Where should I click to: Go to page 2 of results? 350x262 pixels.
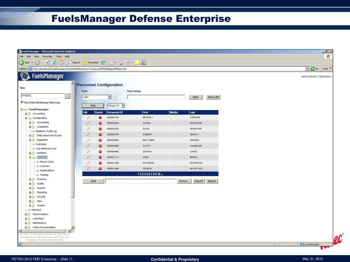pyautogui.click(x=140, y=174)
